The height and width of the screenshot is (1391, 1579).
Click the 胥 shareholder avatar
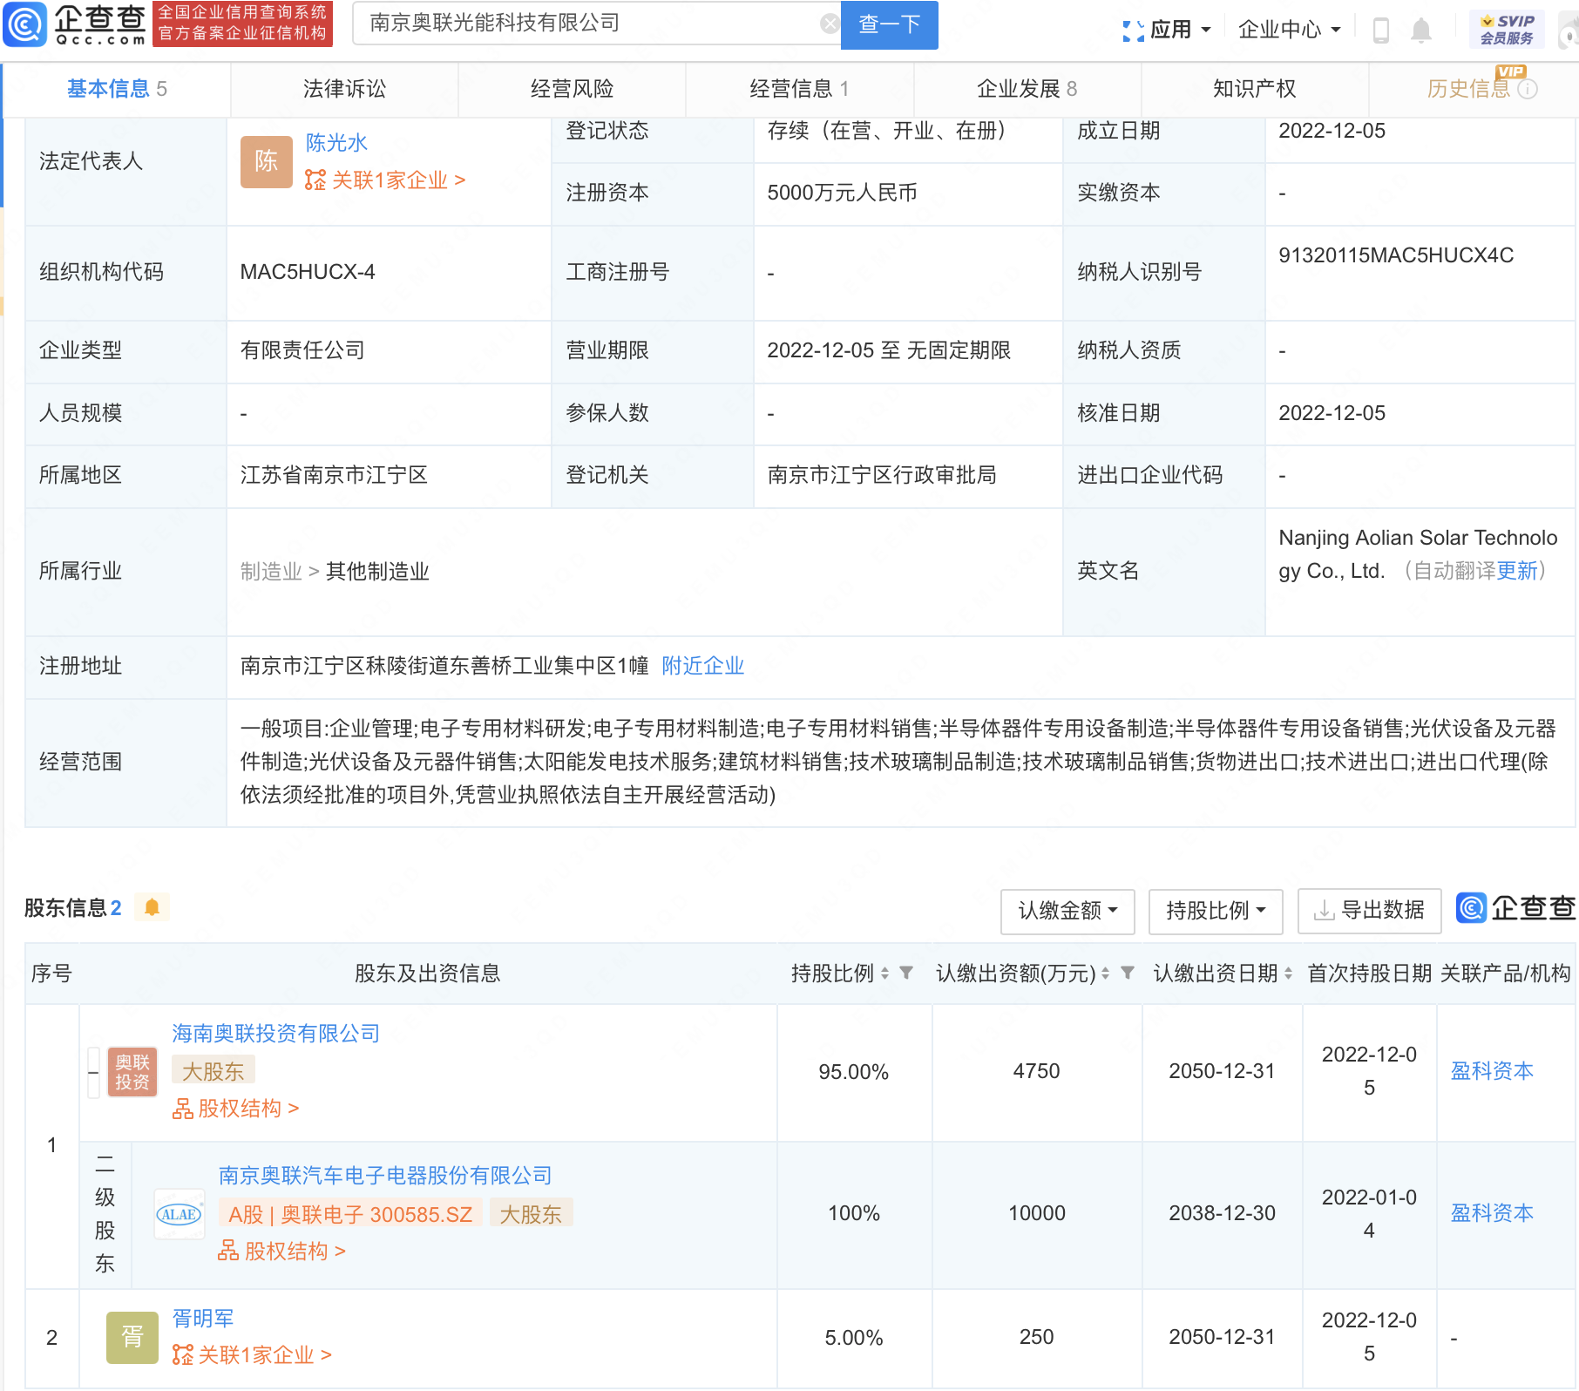coord(132,1338)
